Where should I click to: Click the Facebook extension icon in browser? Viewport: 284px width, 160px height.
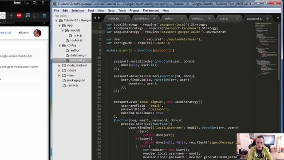[11, 16]
